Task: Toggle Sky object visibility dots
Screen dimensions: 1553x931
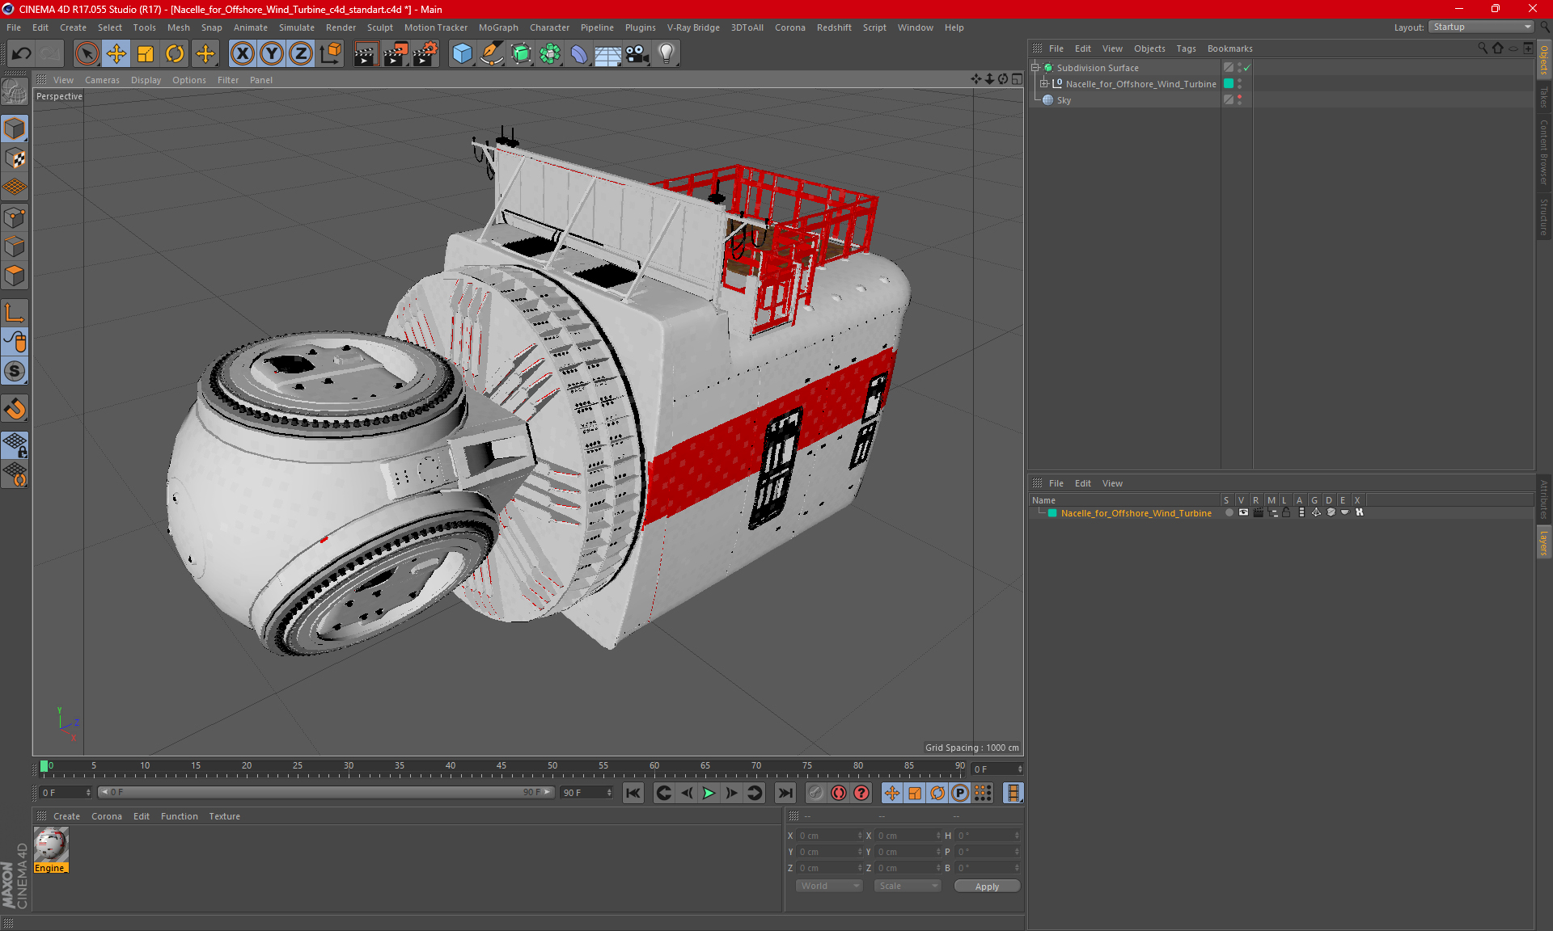Action: tap(1240, 99)
